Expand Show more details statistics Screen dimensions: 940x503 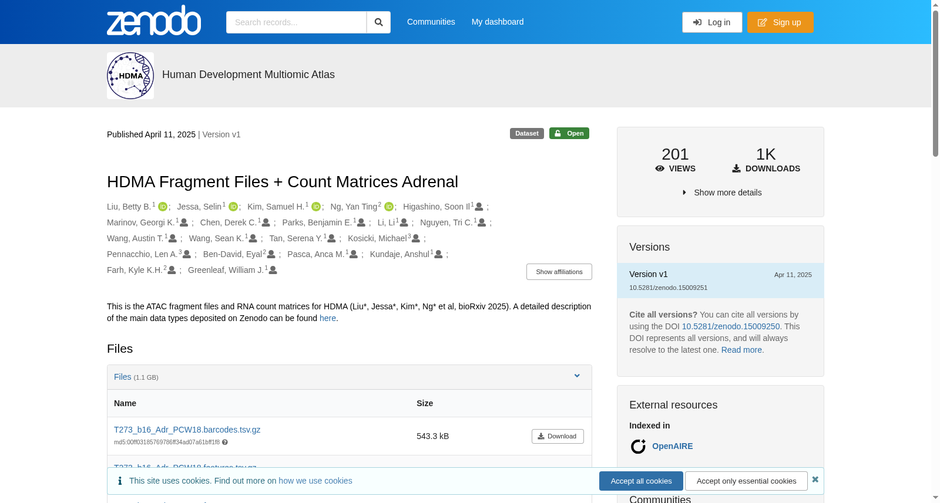click(722, 193)
